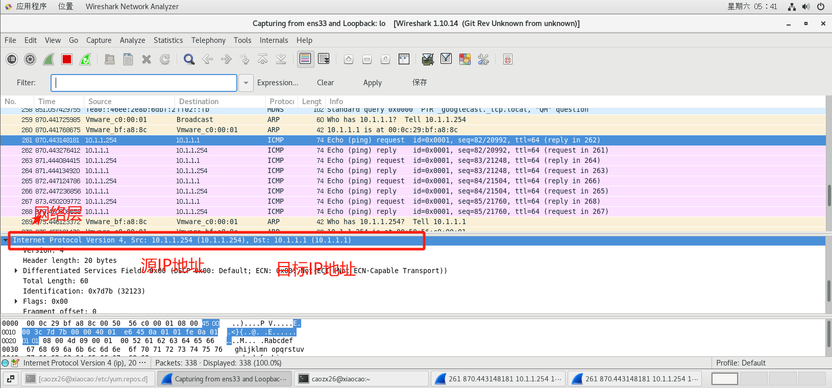The height and width of the screenshot is (388, 832).
Task: Reload this capture file
Action: click(165, 59)
